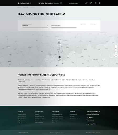Expand the Москва city selector in header
118x135 pixels.
(x=56, y=3)
